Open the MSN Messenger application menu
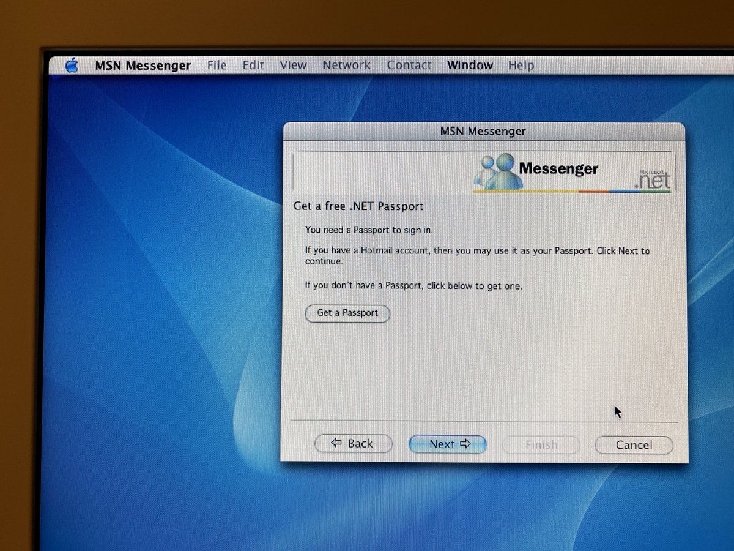Image resolution: width=734 pixels, height=551 pixels. (x=143, y=66)
